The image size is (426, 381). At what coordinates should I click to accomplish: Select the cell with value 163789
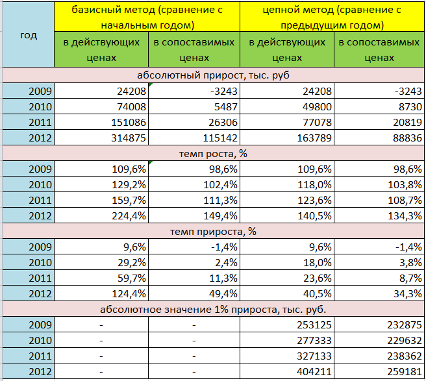pos(287,138)
